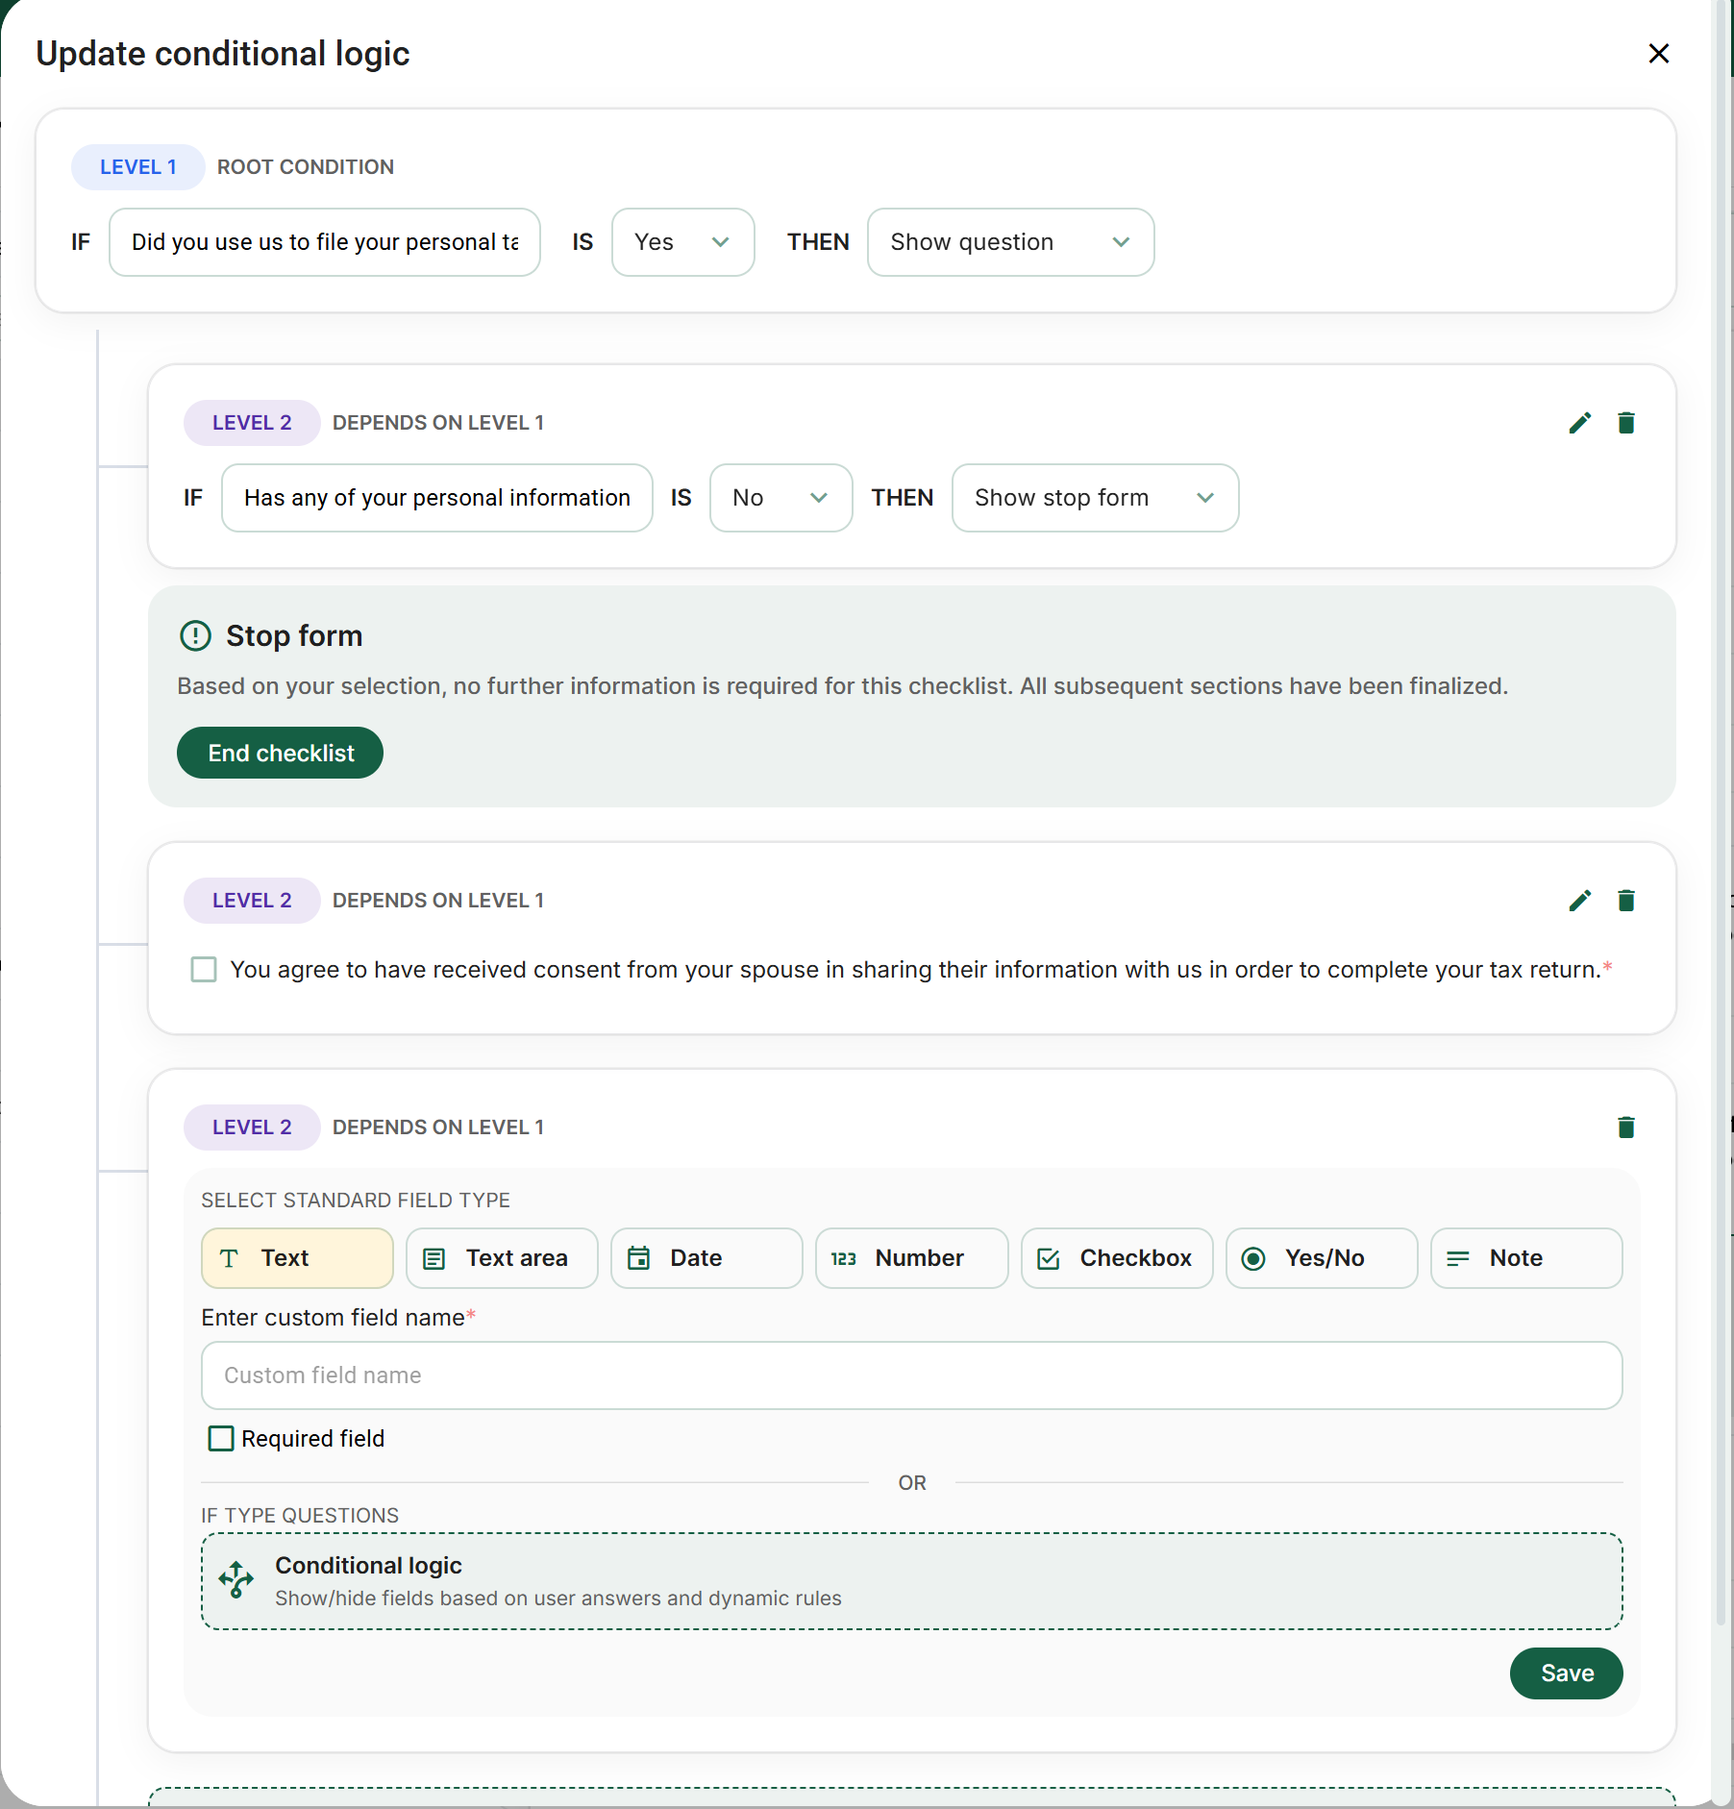Image resolution: width=1734 pixels, height=1809 pixels.
Task: Check the spouse consent agreement checkbox
Action: [204, 970]
